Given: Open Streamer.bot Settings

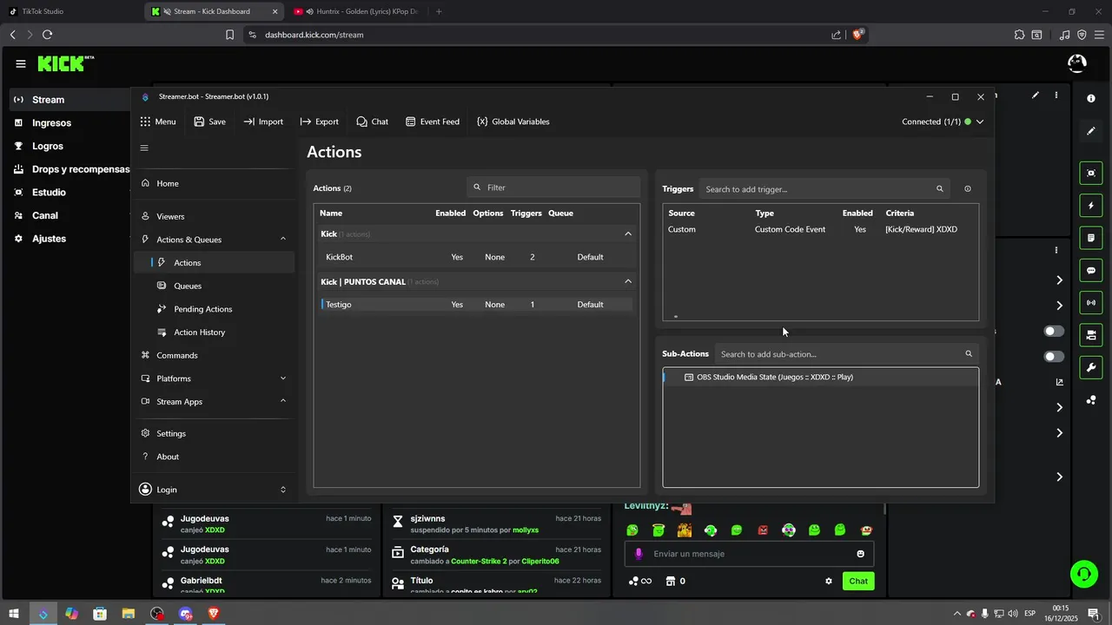Looking at the screenshot, I should tap(214, 433).
